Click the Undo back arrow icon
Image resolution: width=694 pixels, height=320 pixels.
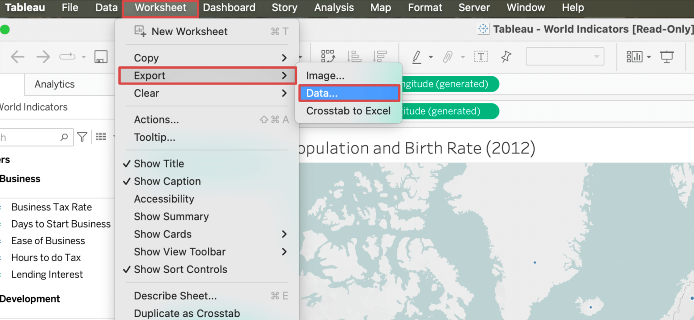tap(18, 57)
